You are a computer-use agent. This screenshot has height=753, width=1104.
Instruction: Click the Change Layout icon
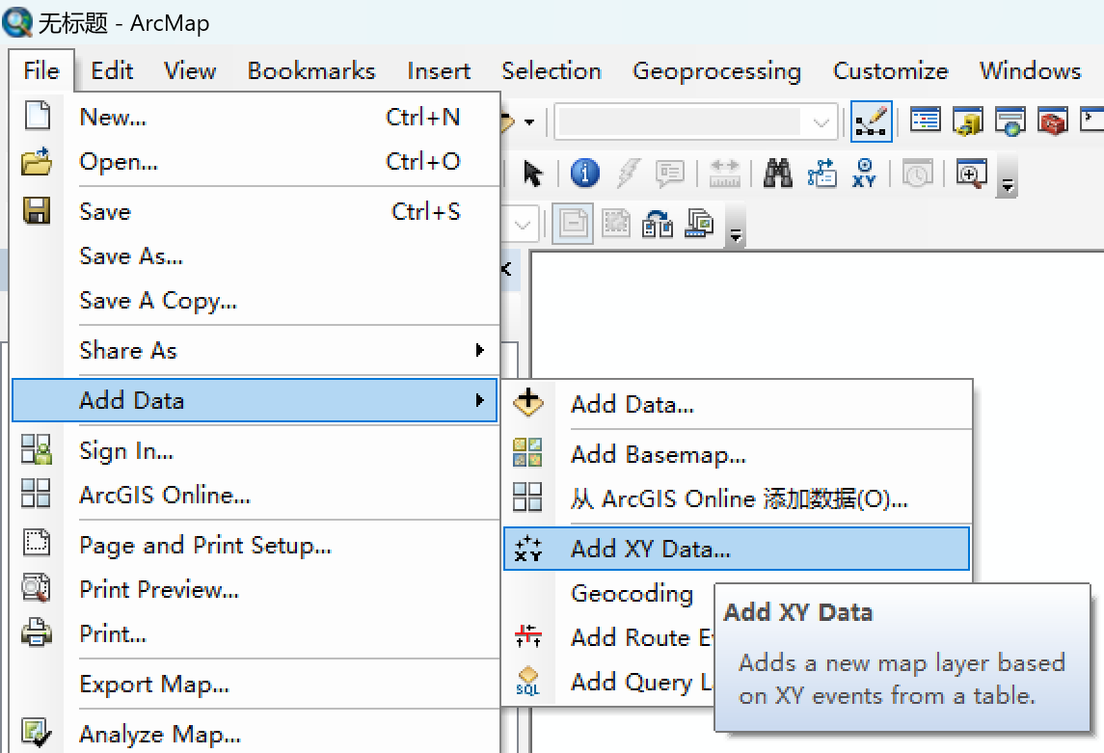pyautogui.click(x=658, y=224)
